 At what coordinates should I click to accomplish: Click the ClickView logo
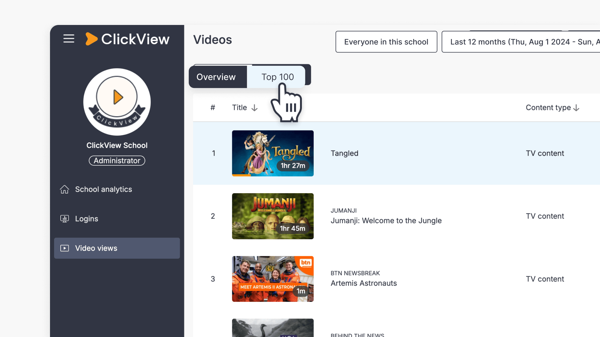pos(127,39)
